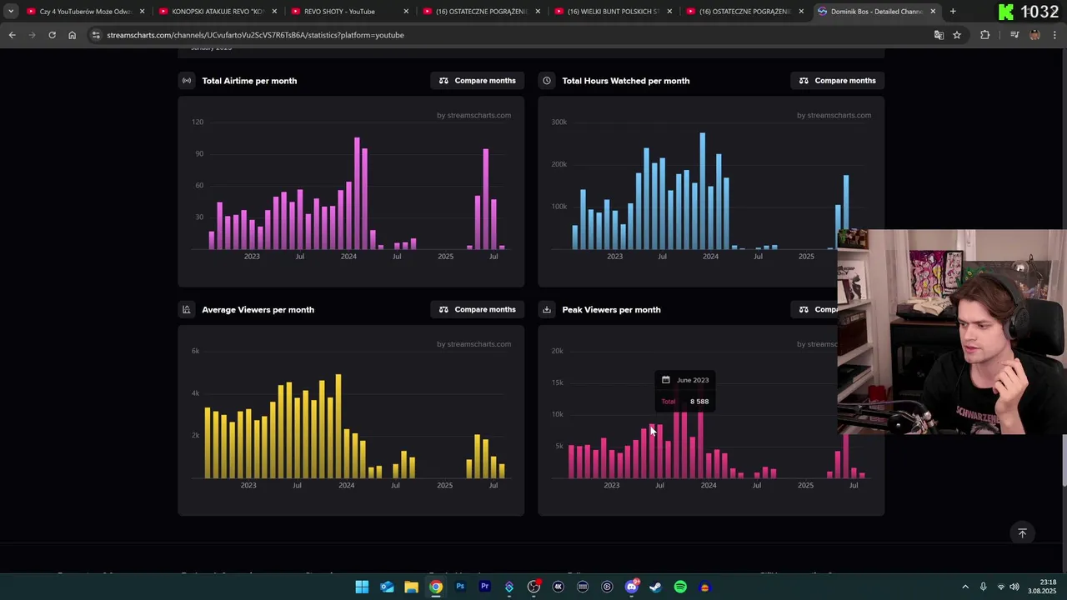Open the media control icon in toolbar
Image resolution: width=1067 pixels, height=600 pixels.
(x=1014, y=35)
